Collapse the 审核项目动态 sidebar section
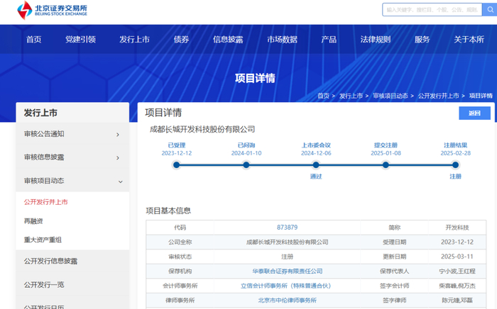The image size is (497, 309). [x=71, y=181]
